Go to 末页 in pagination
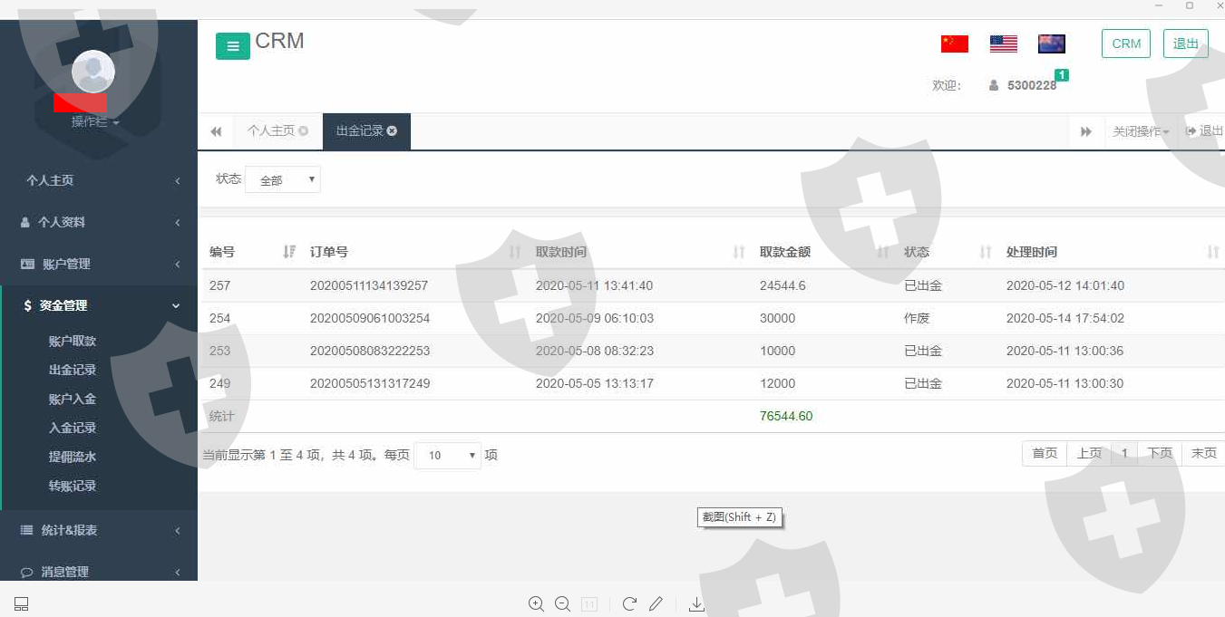The height and width of the screenshot is (617, 1225). (x=1203, y=453)
